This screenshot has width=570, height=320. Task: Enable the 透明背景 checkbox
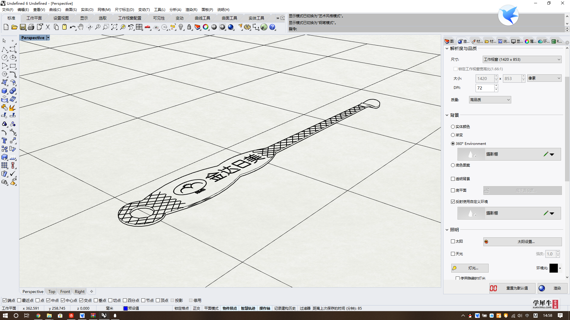[453, 179]
